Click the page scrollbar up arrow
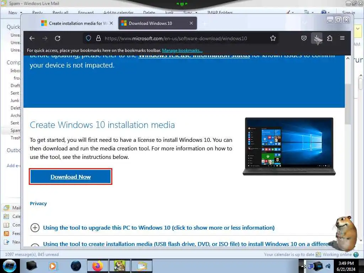The width and height of the screenshot is (364, 273). coord(348,59)
